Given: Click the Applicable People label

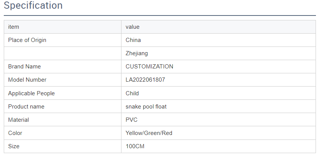Looking at the screenshot, I should click(x=31, y=93).
